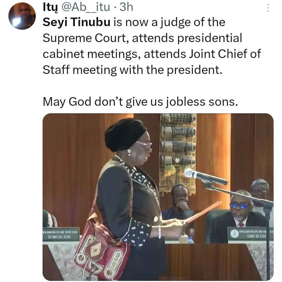Open the attached photo in the tweet
Viewport: 282px width, 282px height.
pyautogui.click(x=158, y=197)
